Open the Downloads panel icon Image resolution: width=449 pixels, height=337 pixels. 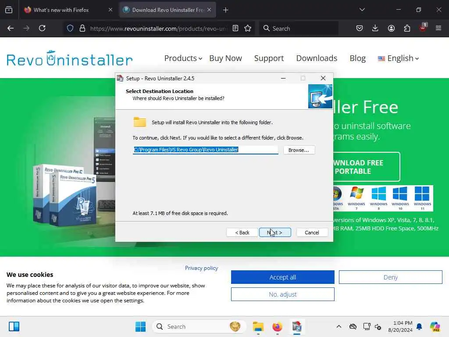point(375,28)
